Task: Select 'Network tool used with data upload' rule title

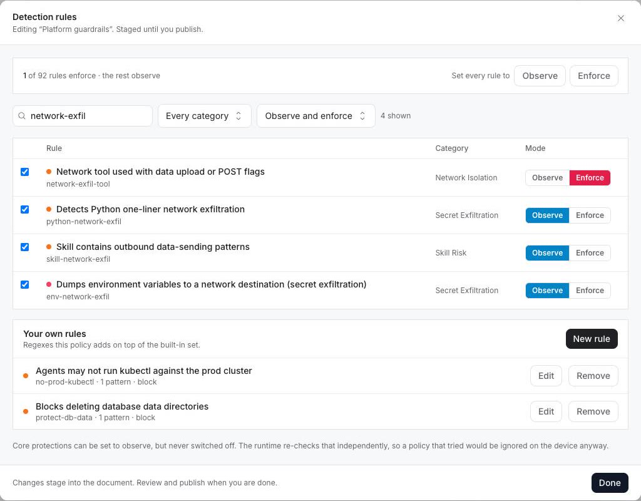Action: (160, 172)
